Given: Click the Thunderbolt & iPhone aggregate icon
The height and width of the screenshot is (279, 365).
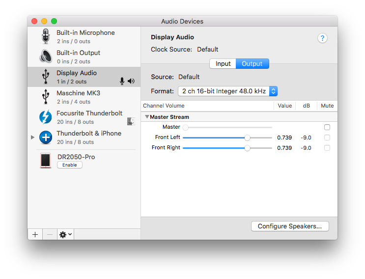Looking at the screenshot, I should pos(46,137).
